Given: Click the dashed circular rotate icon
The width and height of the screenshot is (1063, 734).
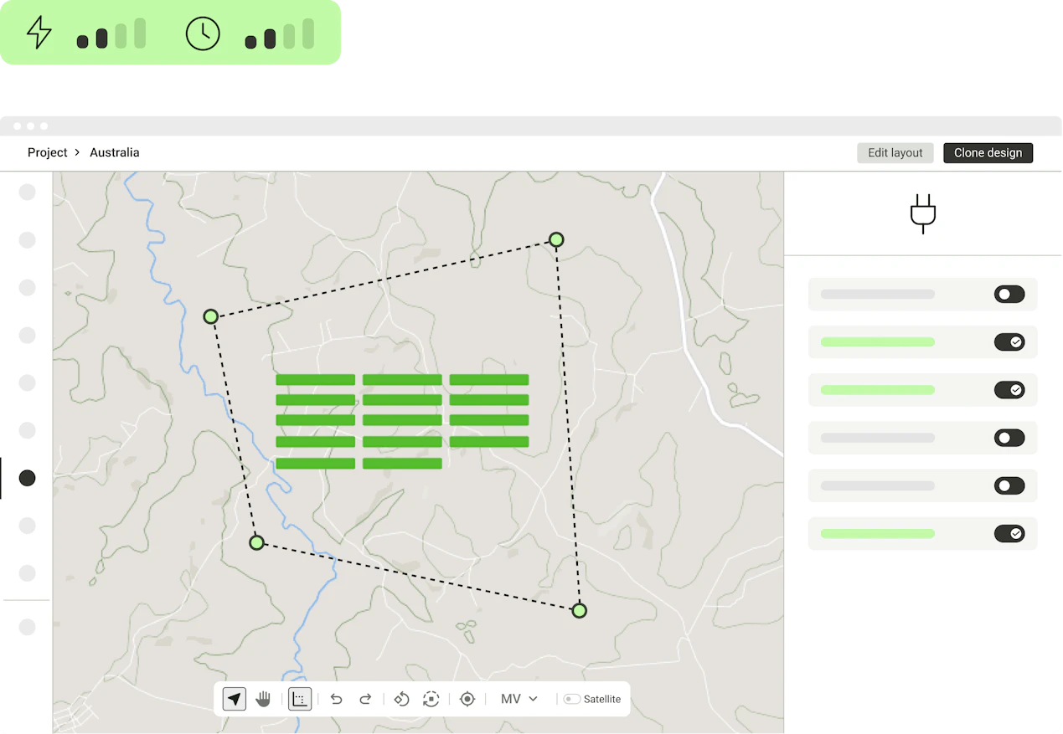Looking at the screenshot, I should pos(431,699).
